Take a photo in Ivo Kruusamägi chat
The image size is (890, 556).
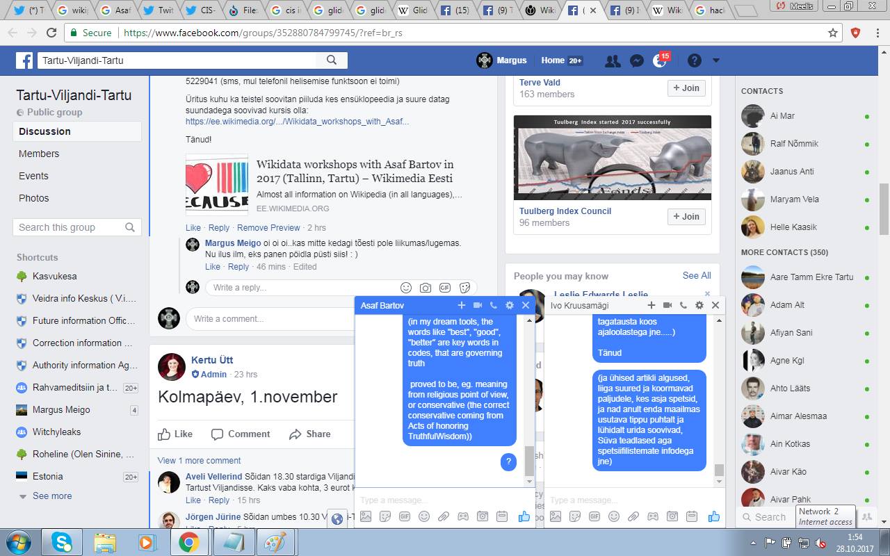(672, 516)
